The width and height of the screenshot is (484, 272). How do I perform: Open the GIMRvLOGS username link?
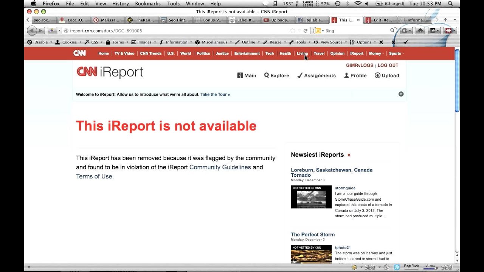[x=360, y=65]
